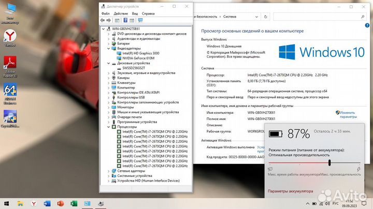Select the NVIDIA GeForce 610M adapter
This screenshot has width=373, height=209.
pos(138,58)
